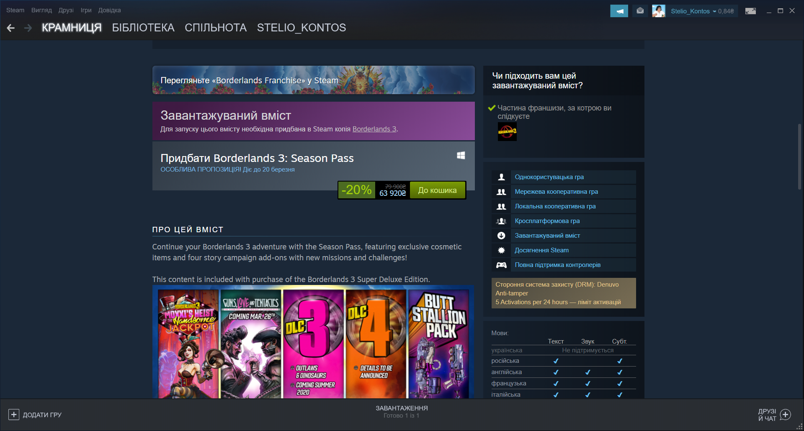Click the ДОДАТИ ГРУ button
The width and height of the screenshot is (804, 431).
click(x=35, y=415)
